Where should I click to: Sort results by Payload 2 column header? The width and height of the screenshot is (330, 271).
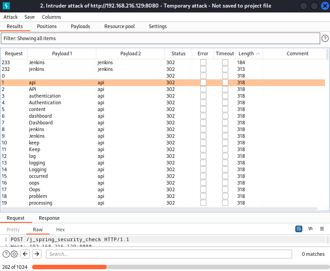(131, 53)
